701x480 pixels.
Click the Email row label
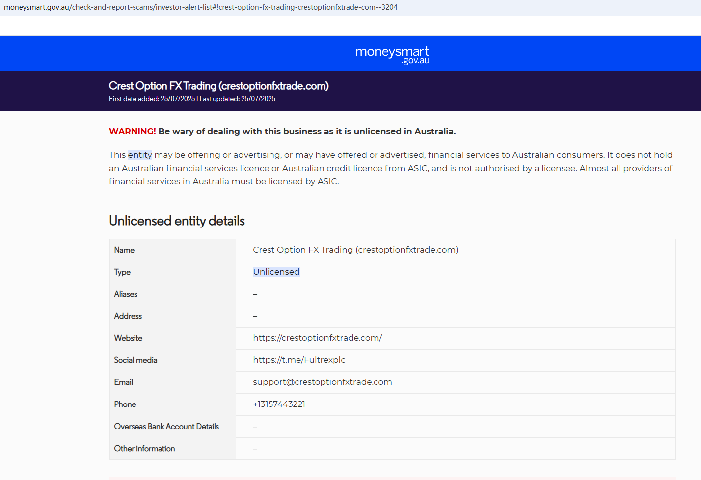pos(124,382)
